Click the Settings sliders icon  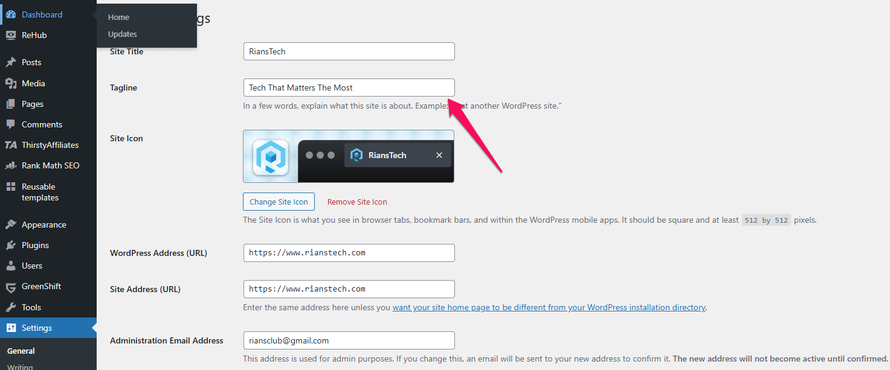pos(11,328)
